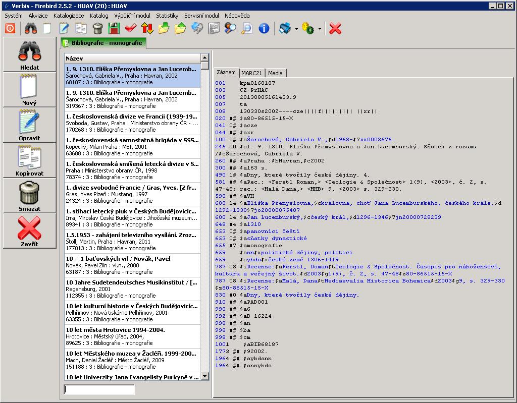Select record 10 let kulturní historie
This screenshot has height=403, width=517.
pos(132,313)
